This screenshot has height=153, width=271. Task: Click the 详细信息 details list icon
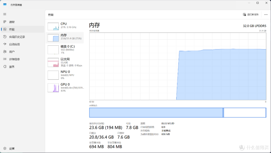(5, 59)
